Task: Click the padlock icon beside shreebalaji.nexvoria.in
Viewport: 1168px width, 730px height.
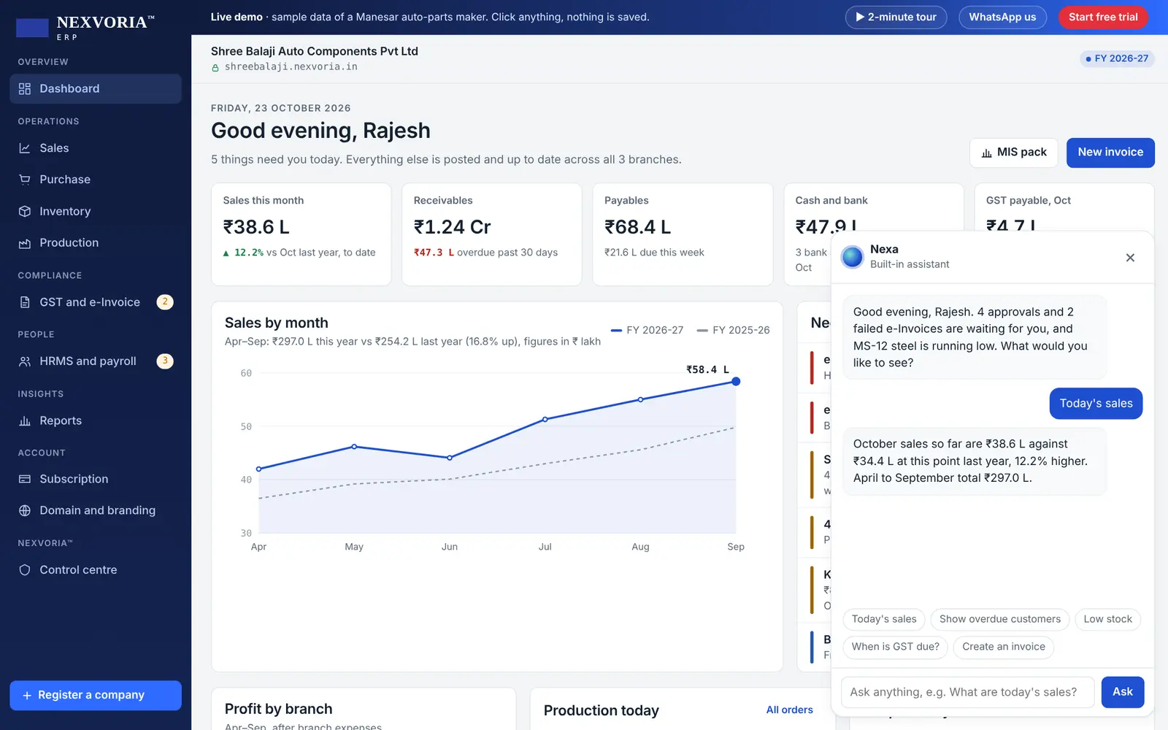Action: (215, 67)
